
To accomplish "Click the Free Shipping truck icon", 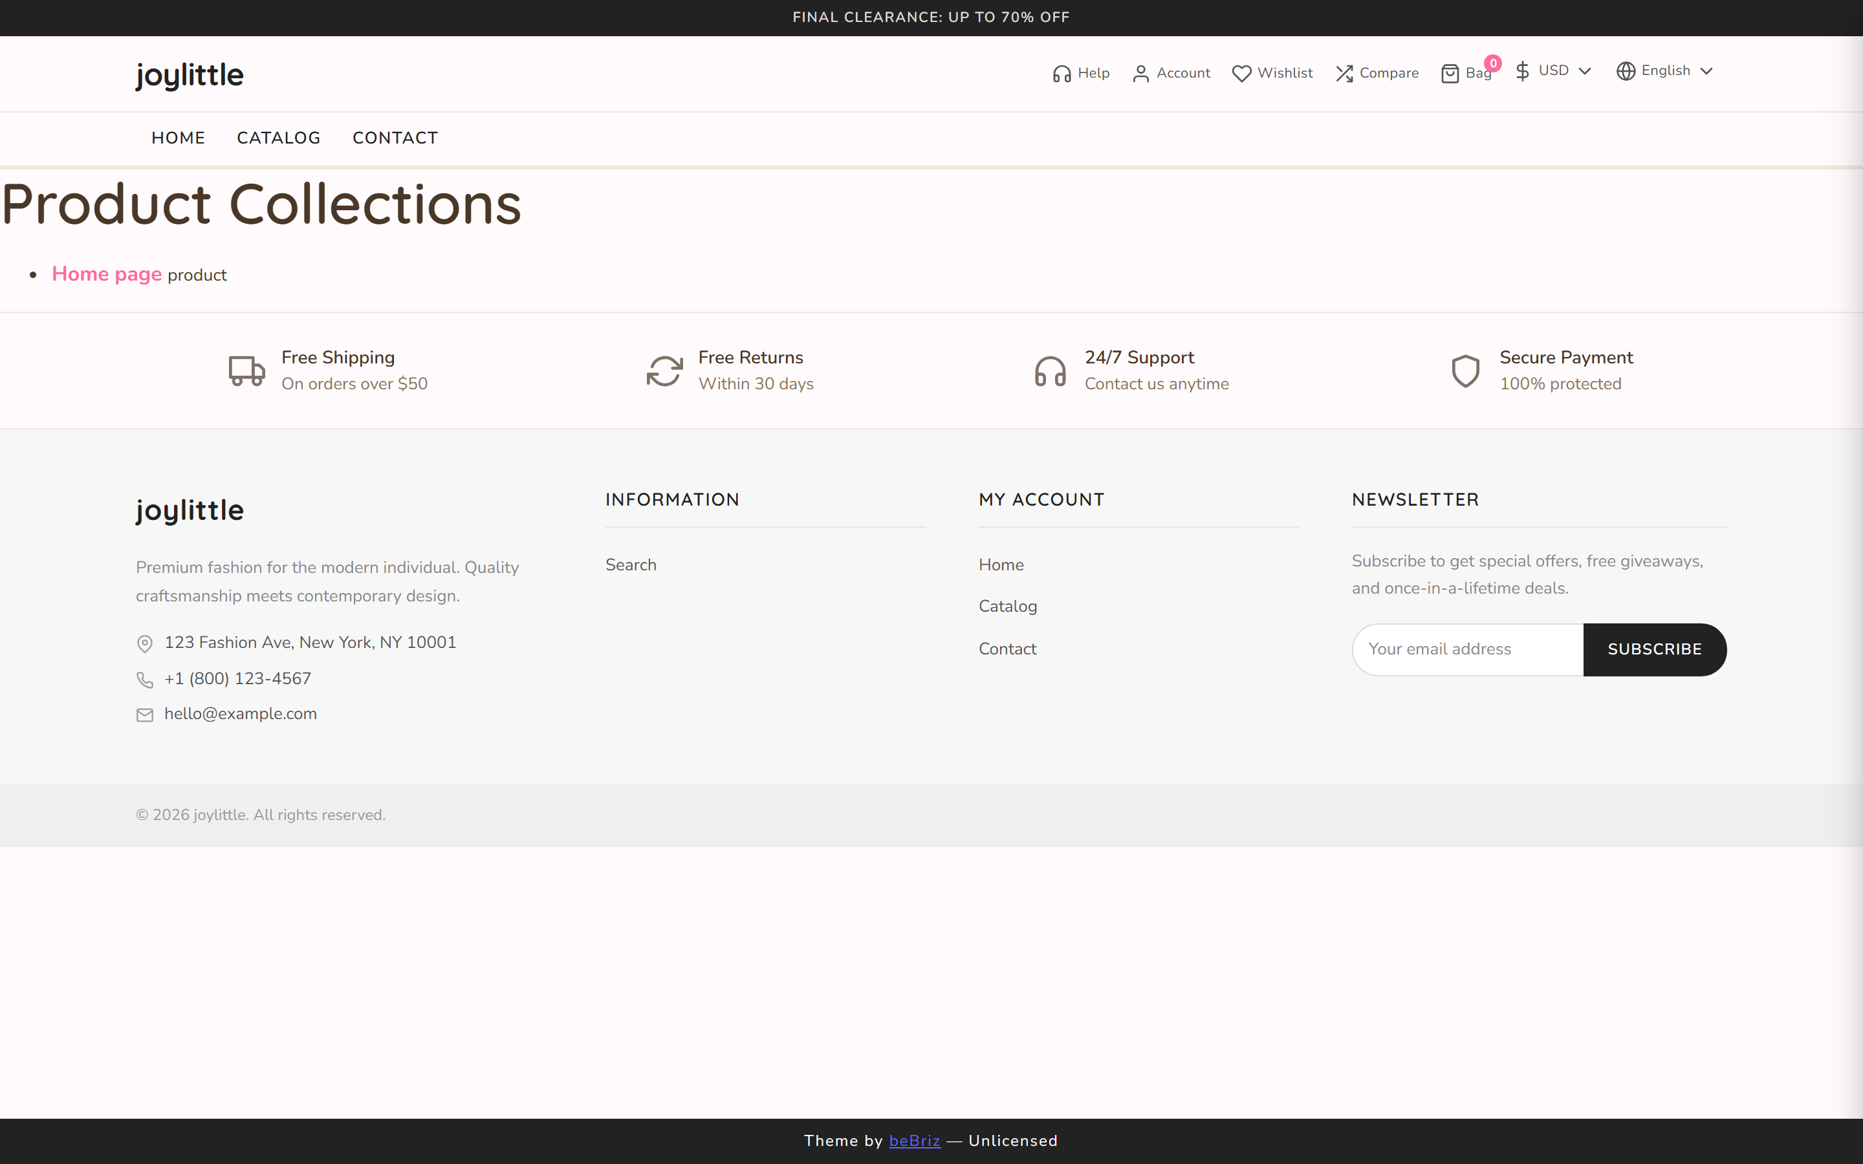I will coord(246,371).
